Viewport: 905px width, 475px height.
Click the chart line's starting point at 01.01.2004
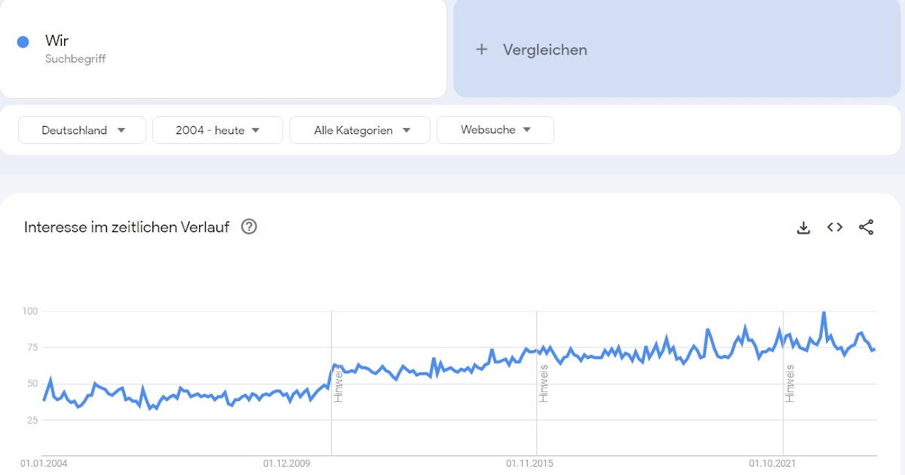pos(44,400)
